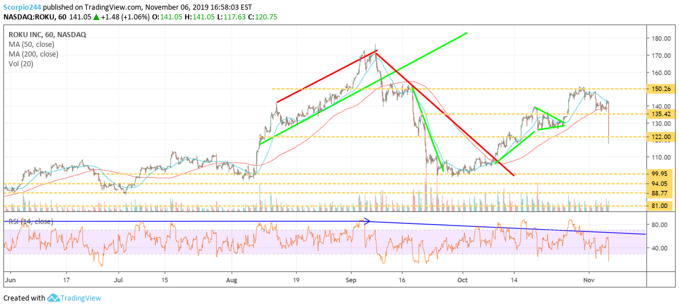
Task: Select the MA (200, close) indicator label
Action: [x=33, y=54]
